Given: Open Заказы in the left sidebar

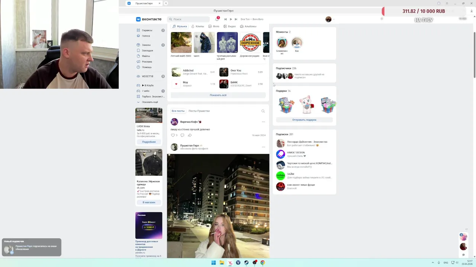Looking at the screenshot, I should pos(150,45).
